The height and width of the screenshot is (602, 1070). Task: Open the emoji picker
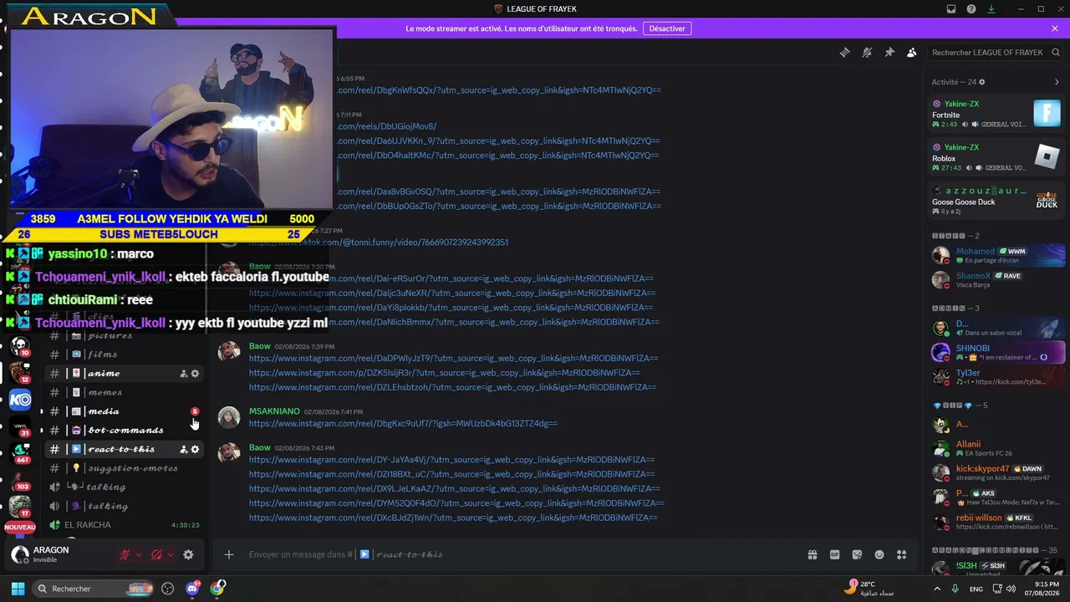click(x=879, y=554)
